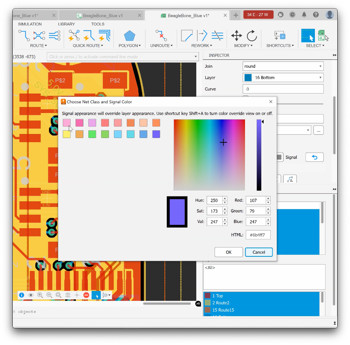Image resolution: width=350 pixels, height=345 pixels.
Task: Open the UNROUTE dropdown menu
Action: 162,46
